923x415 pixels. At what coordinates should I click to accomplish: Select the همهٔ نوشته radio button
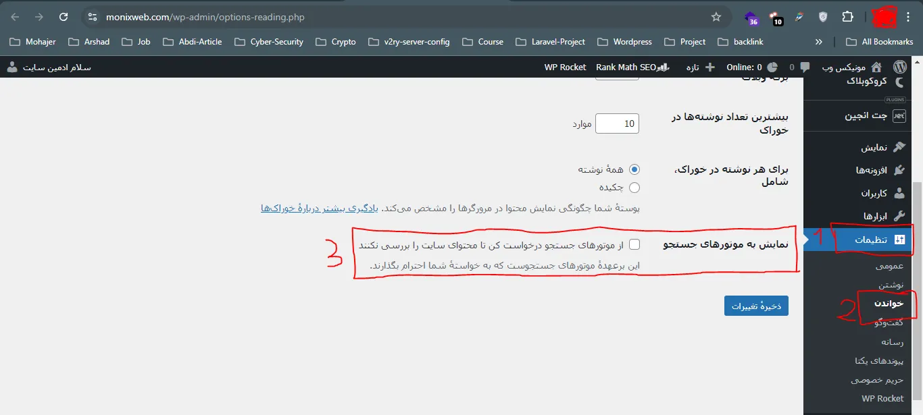(634, 169)
